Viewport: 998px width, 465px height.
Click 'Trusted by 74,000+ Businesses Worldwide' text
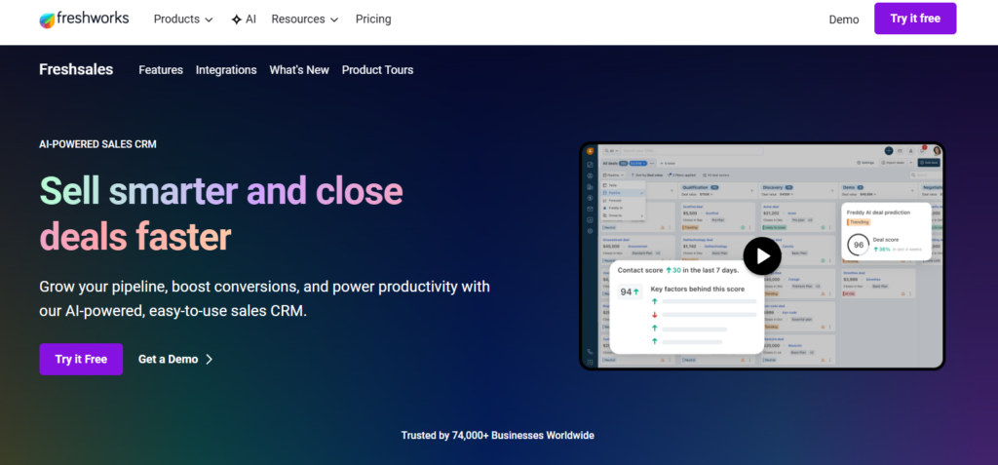click(x=498, y=436)
